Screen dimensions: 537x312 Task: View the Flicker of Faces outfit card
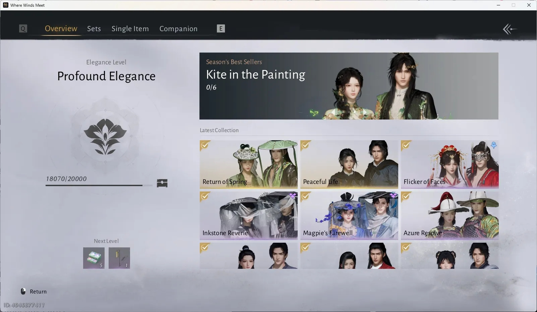450,164
